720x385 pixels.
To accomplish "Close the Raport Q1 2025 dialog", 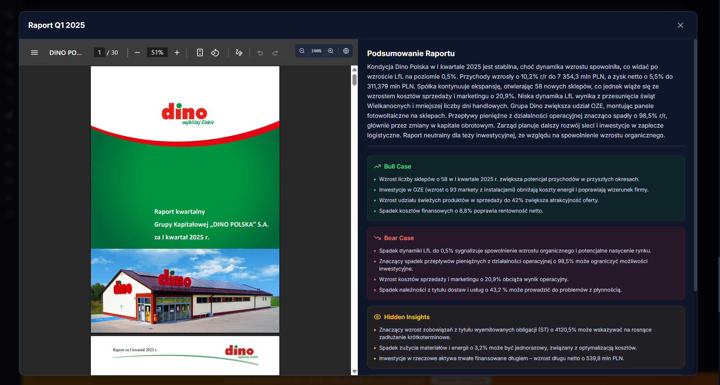I will pyautogui.click(x=680, y=25).
